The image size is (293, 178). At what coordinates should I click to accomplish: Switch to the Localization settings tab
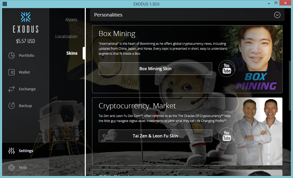tap(66, 36)
